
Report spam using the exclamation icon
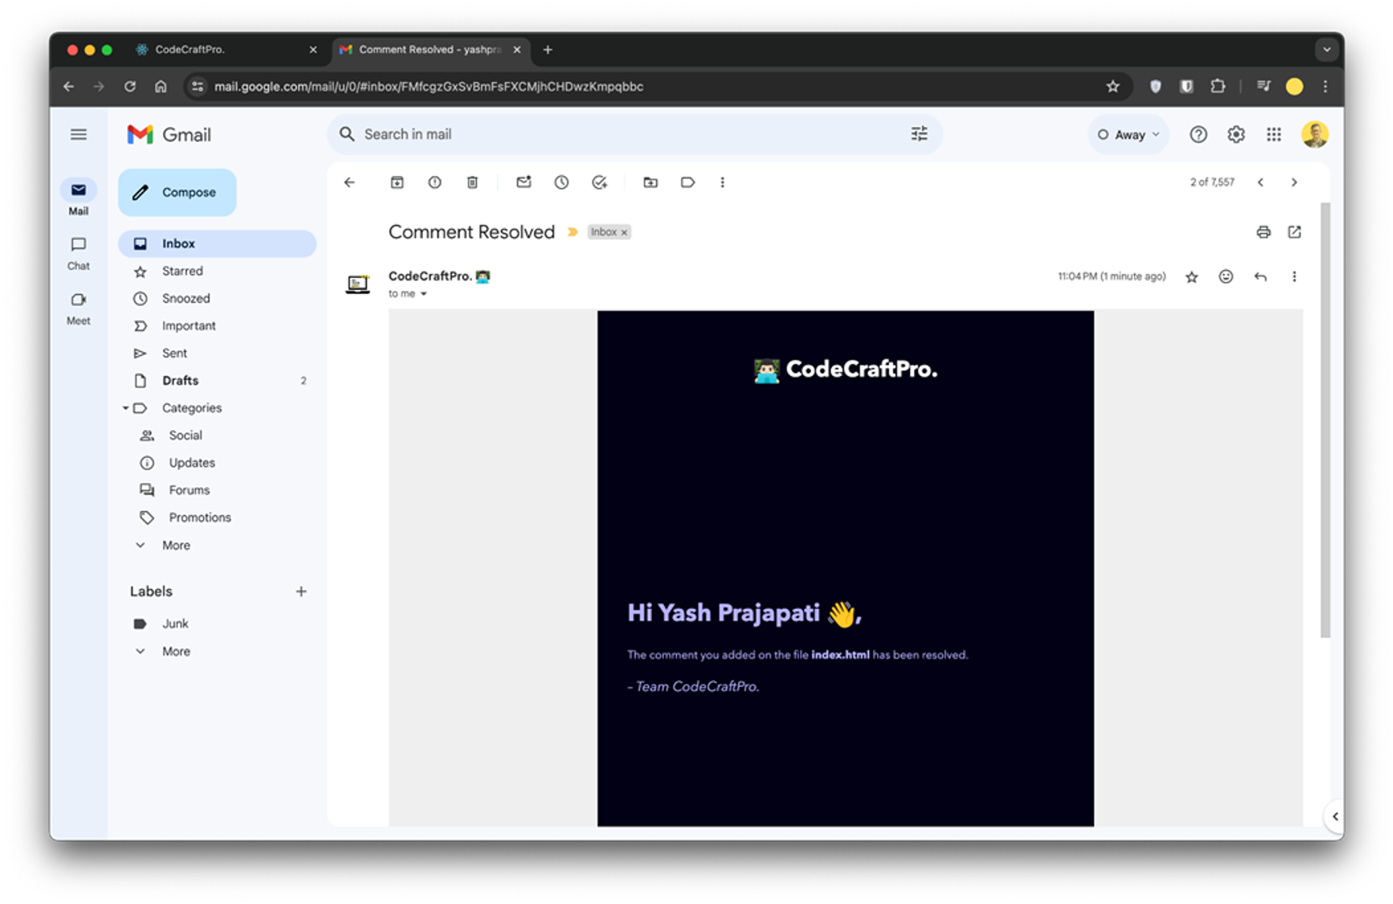coord(435,182)
